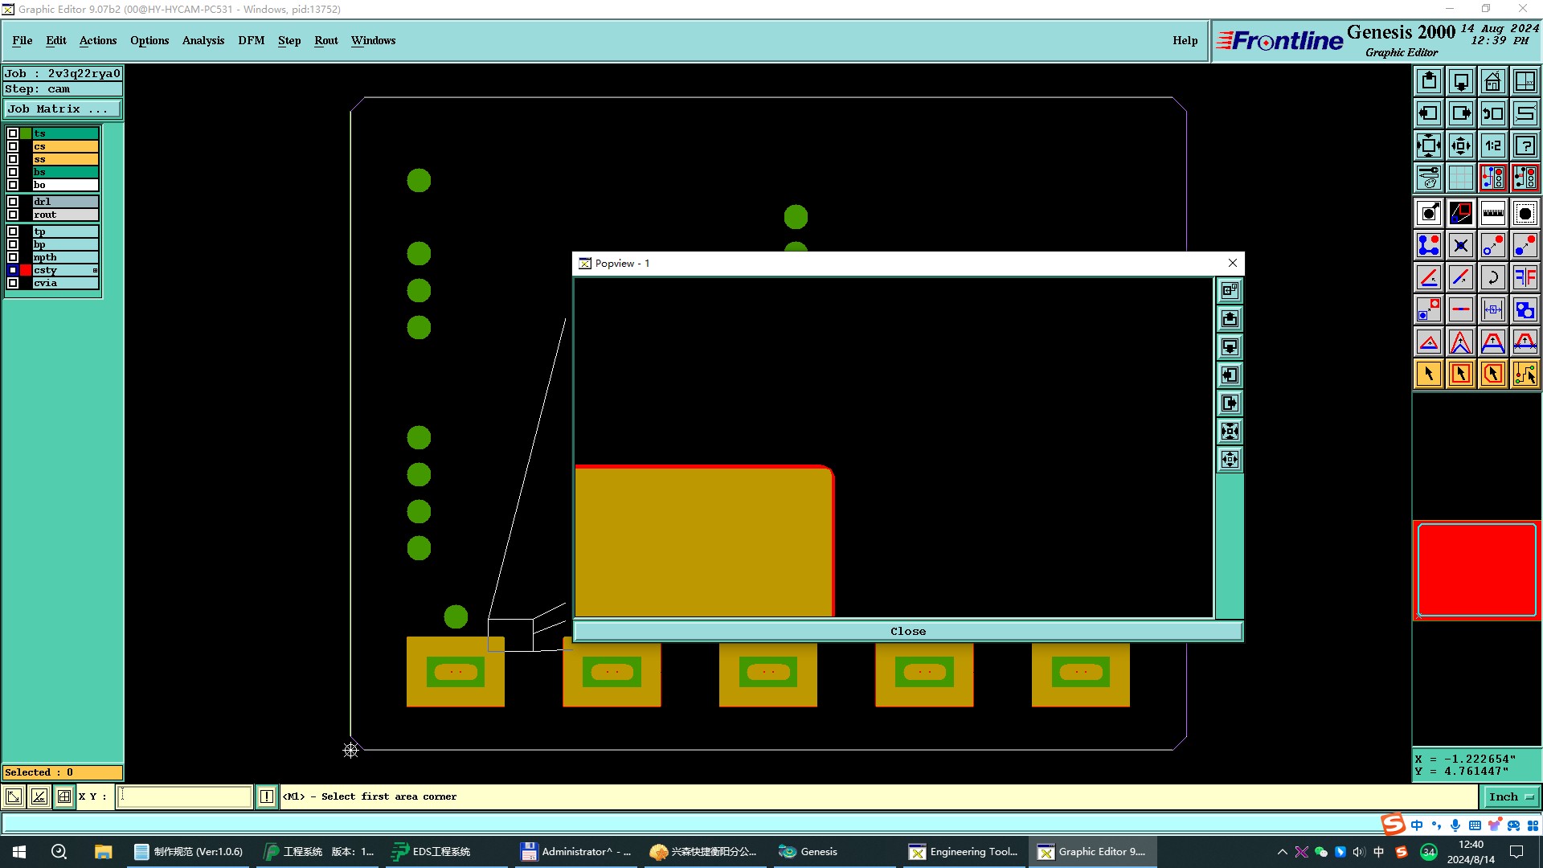Click pan-up icon in Popview toolbar
The width and height of the screenshot is (1543, 868).
pos(1230,319)
